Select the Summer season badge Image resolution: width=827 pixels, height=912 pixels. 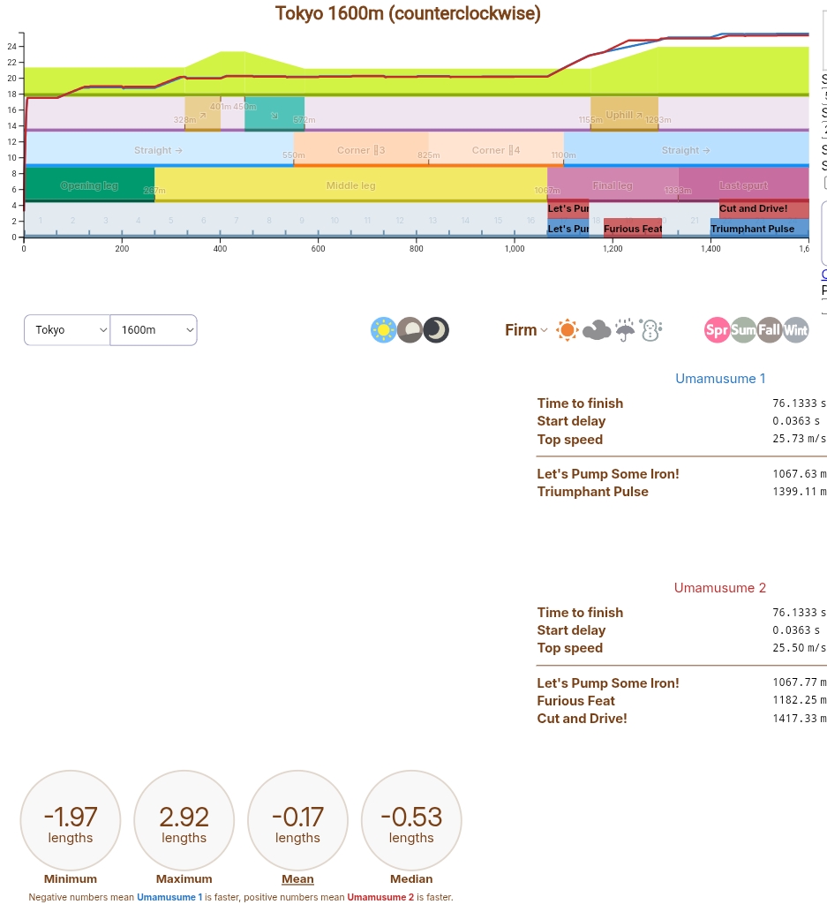pyautogui.click(x=743, y=330)
